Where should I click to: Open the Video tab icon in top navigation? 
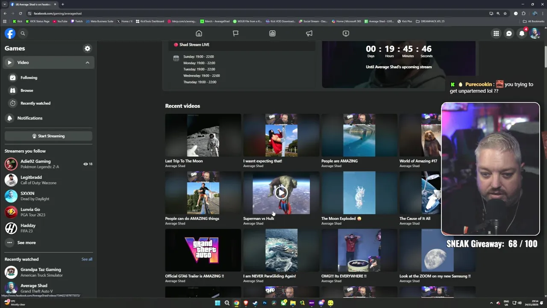coord(346,33)
